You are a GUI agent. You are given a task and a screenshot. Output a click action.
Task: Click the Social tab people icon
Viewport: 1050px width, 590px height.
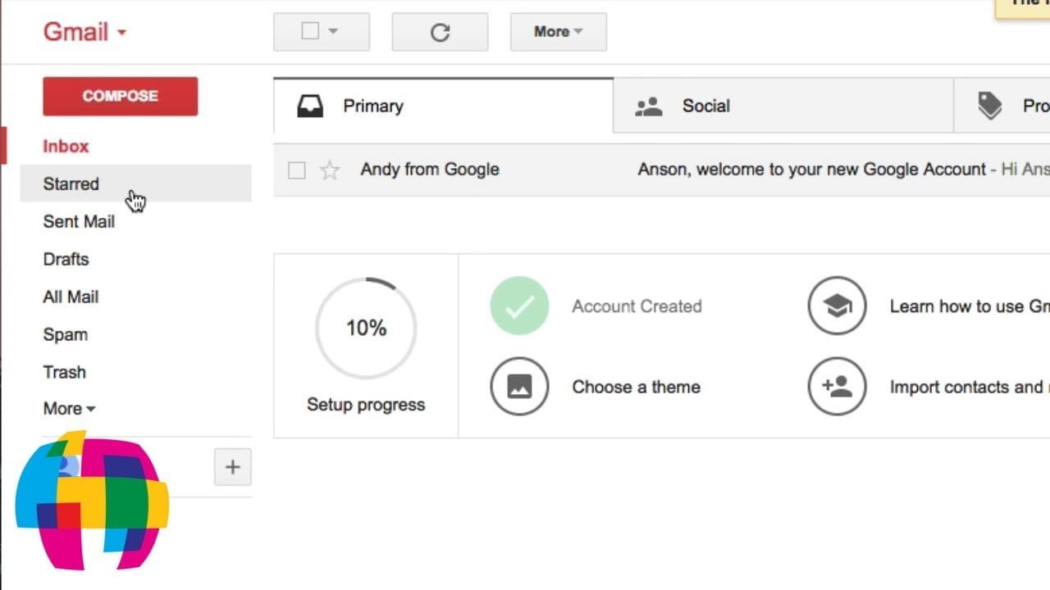(649, 107)
